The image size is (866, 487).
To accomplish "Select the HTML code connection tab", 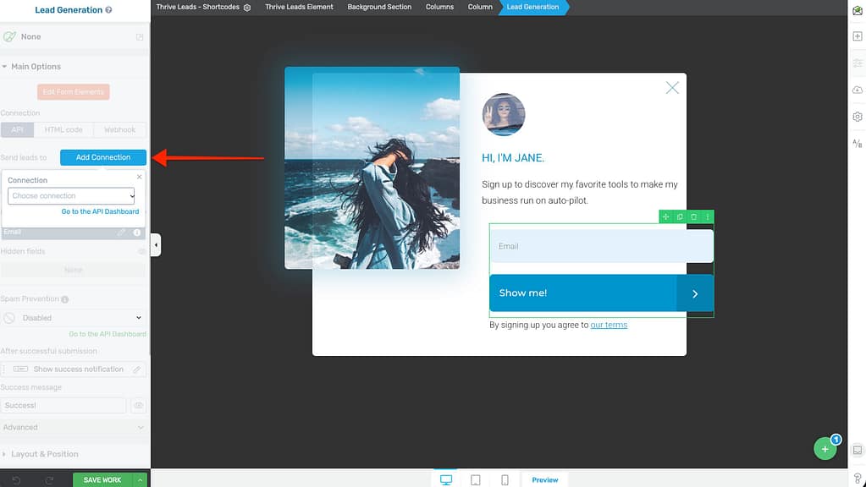I will [x=63, y=130].
